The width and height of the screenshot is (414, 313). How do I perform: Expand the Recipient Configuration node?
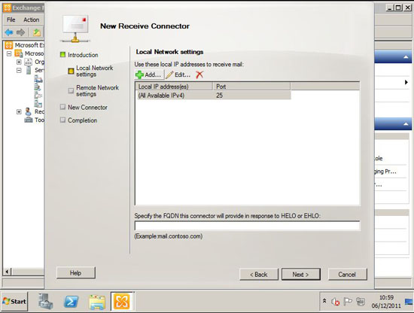[x=19, y=112]
